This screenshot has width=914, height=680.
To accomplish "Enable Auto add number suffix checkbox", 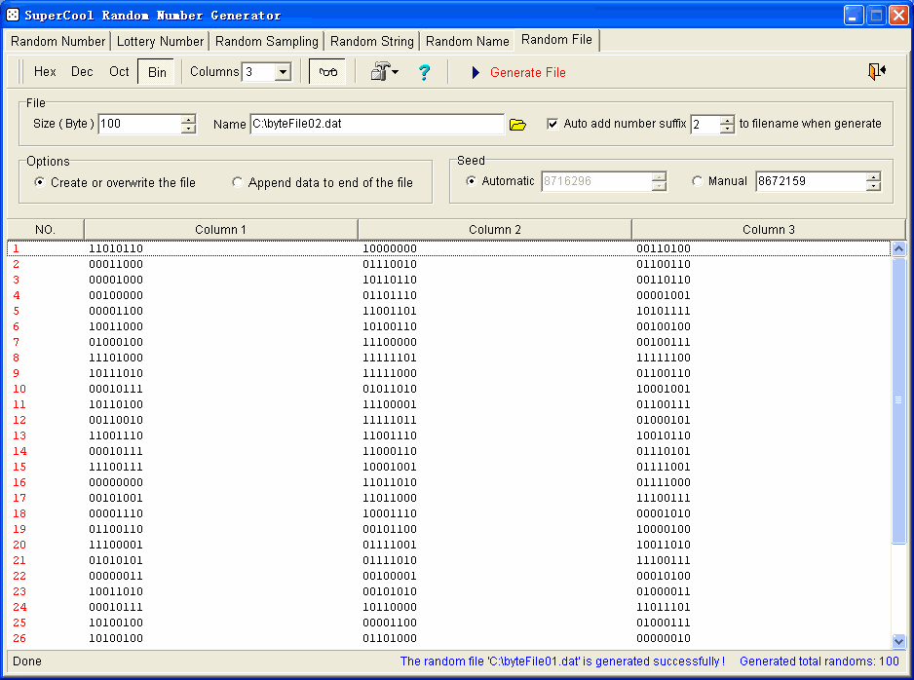I will click(x=552, y=124).
